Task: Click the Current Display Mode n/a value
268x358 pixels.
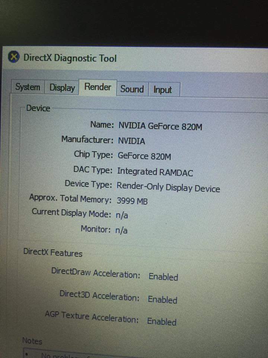Action: pos(122,216)
